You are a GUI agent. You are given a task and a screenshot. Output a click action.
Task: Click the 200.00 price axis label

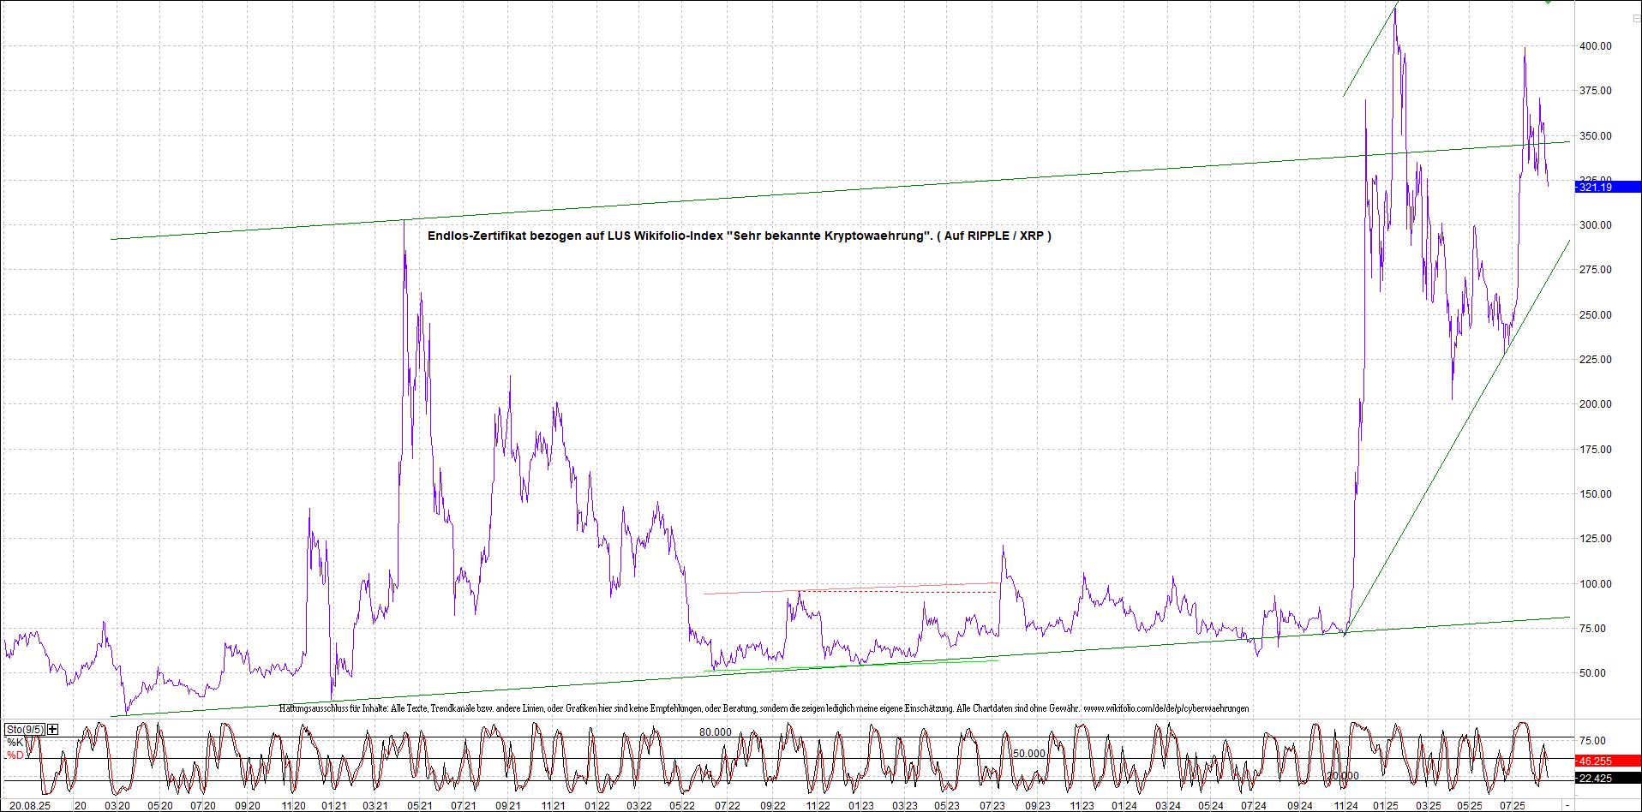click(x=1595, y=404)
